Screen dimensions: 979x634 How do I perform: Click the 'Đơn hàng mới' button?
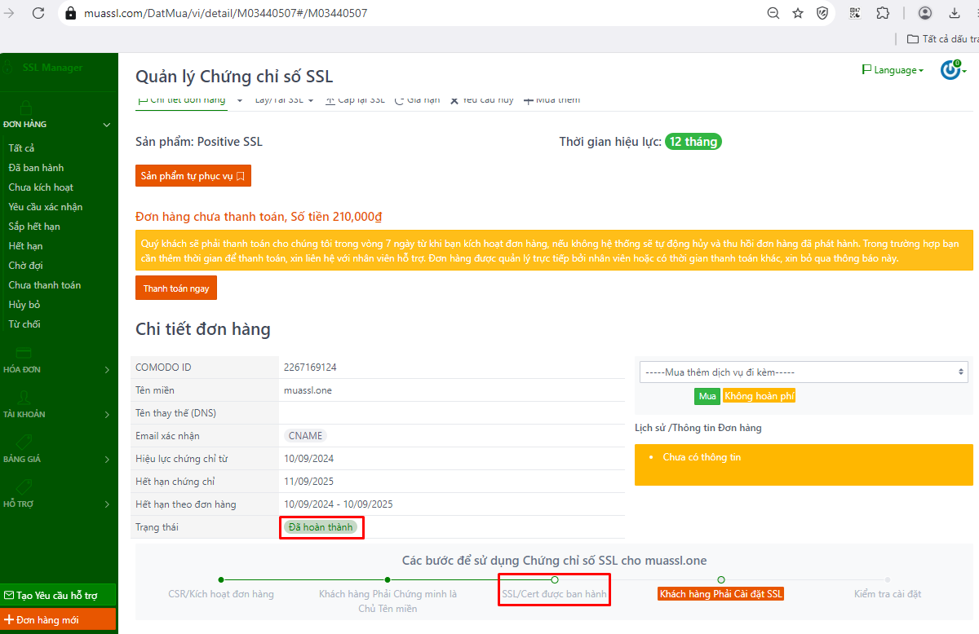click(57, 620)
